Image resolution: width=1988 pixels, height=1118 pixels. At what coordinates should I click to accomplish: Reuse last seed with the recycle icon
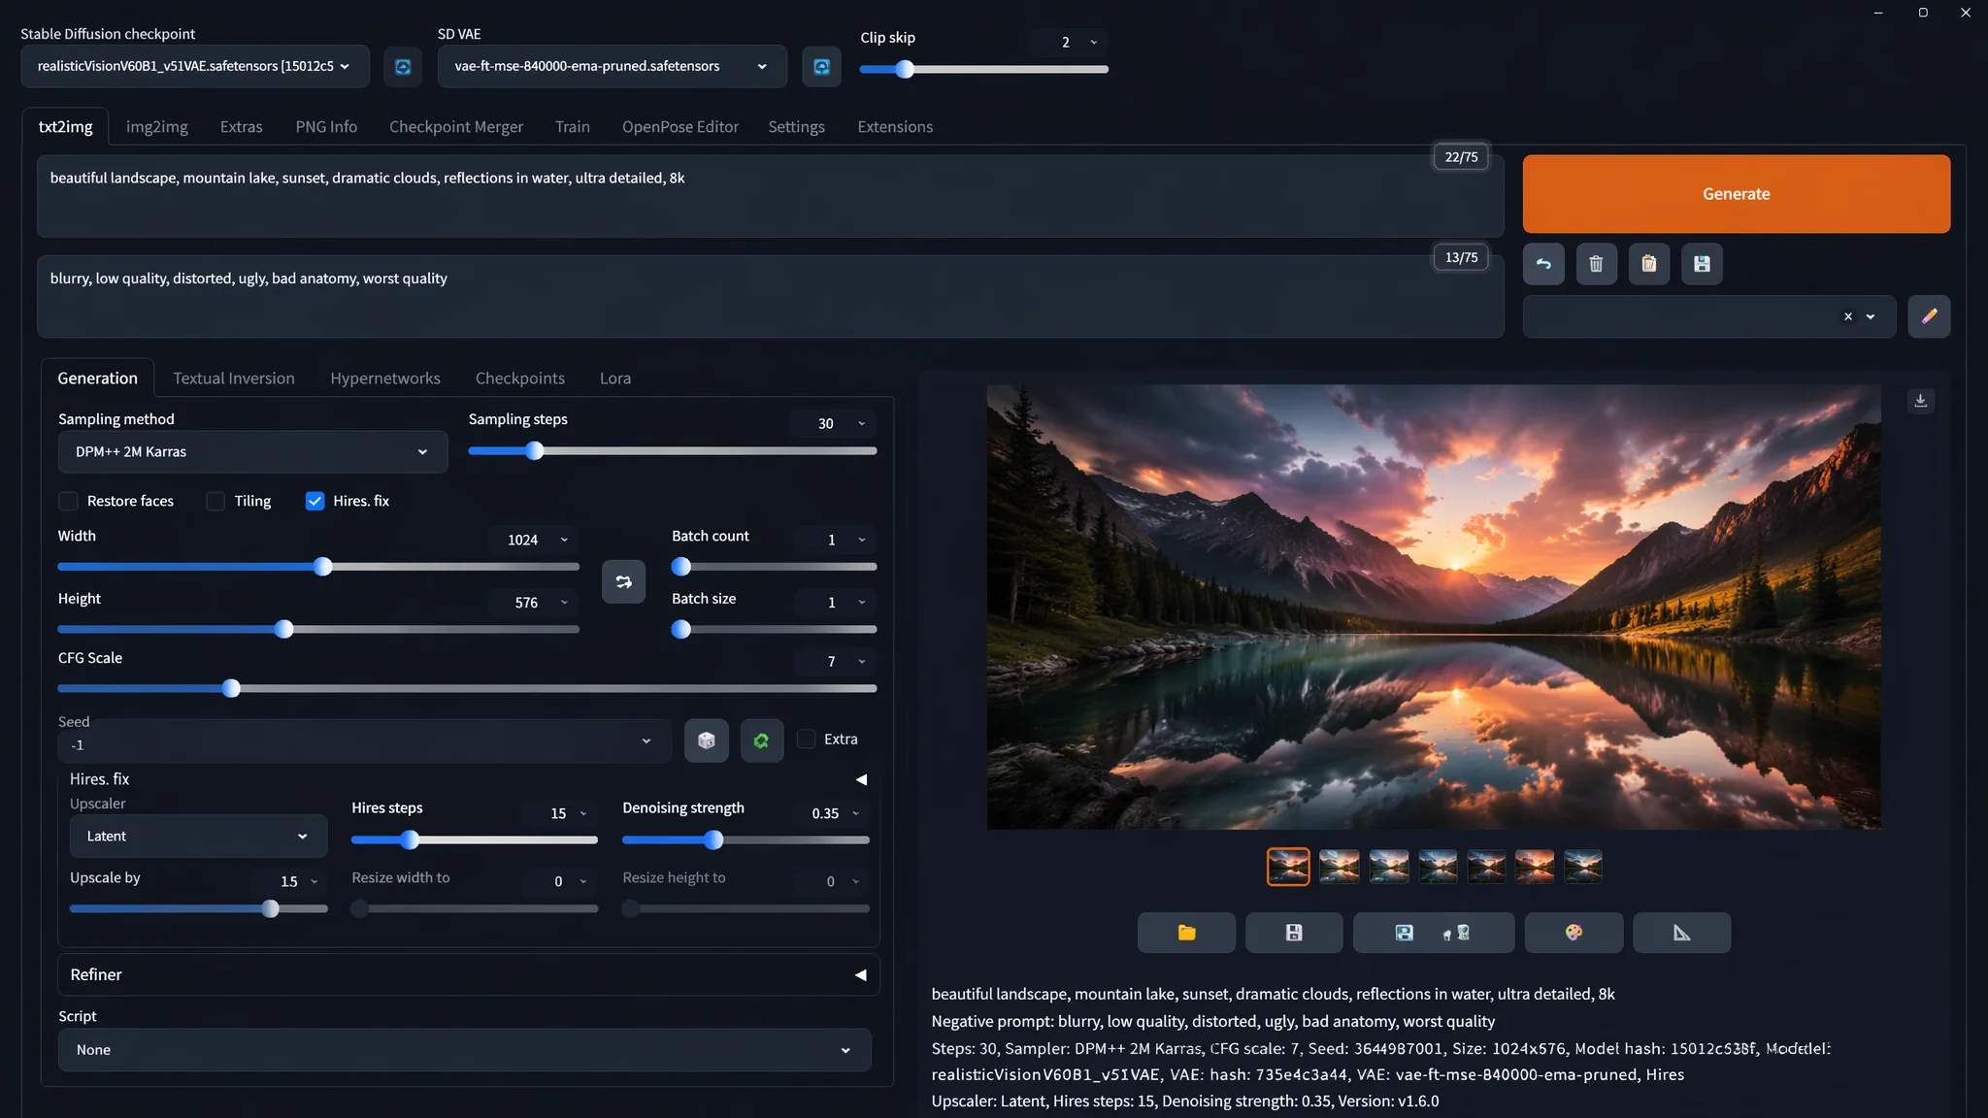coord(762,740)
